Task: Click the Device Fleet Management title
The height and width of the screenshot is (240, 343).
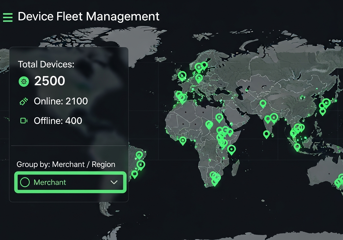Action: tap(88, 17)
